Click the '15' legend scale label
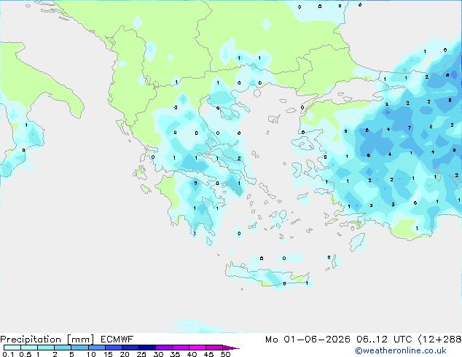Viewport: 462px width, 357px height. click(x=108, y=354)
